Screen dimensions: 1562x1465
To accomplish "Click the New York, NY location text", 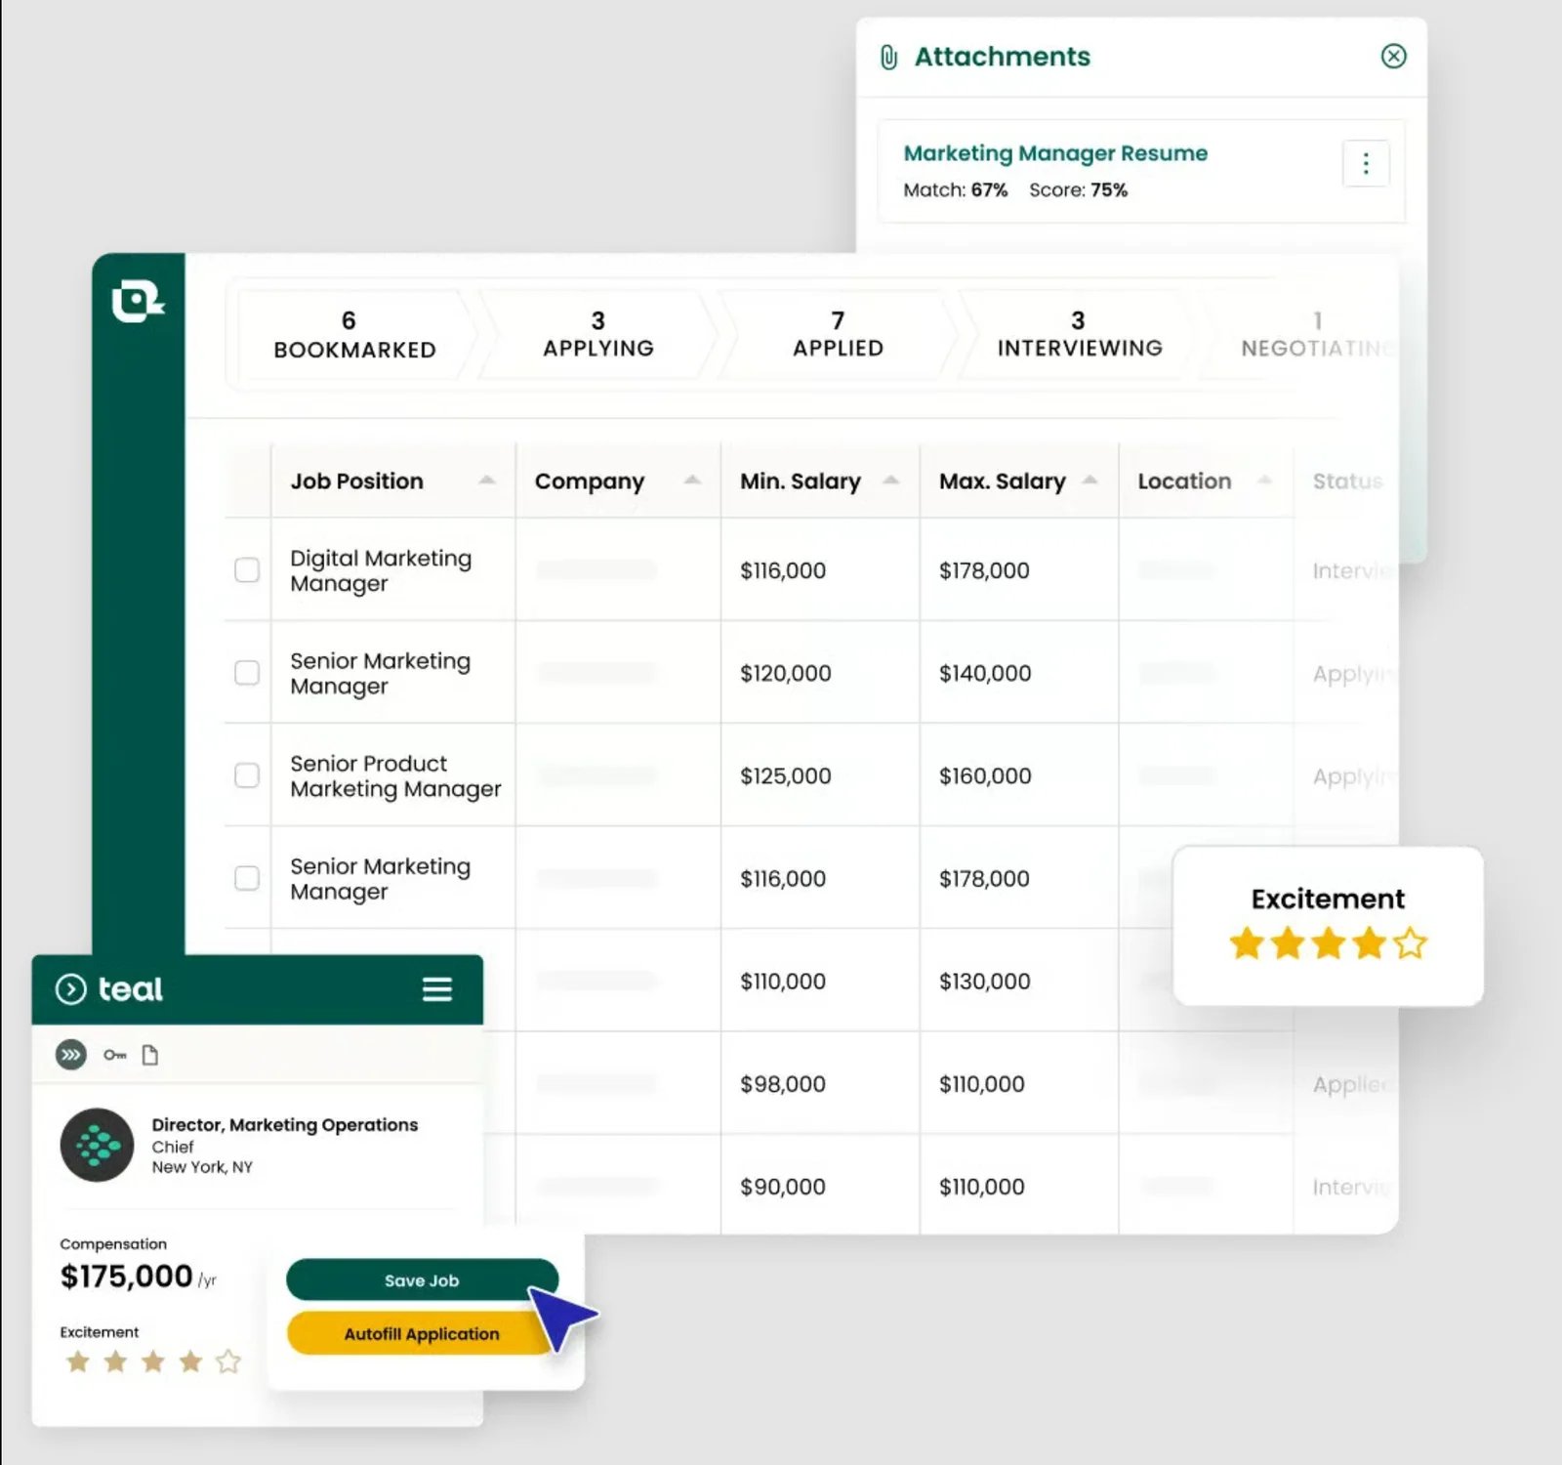I will [202, 1167].
